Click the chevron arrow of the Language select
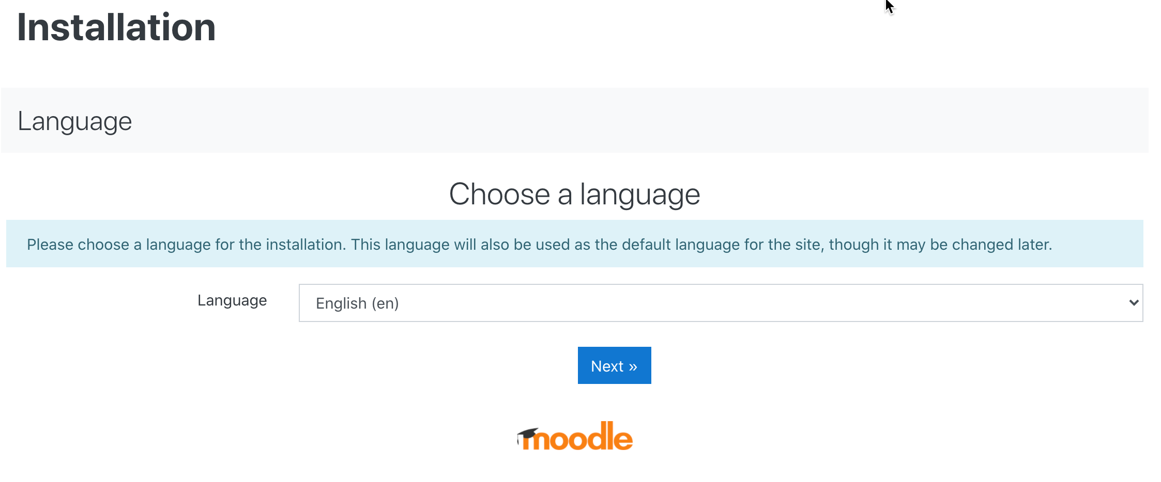 click(1134, 303)
